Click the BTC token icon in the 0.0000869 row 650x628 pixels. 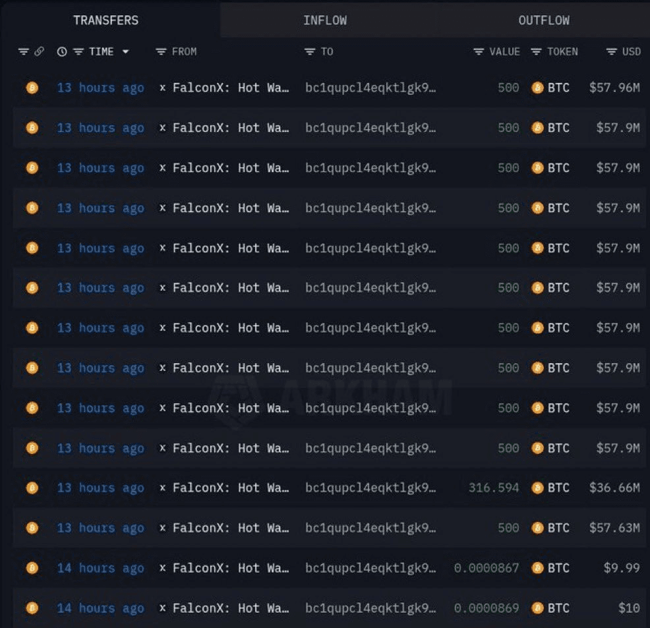click(x=538, y=608)
